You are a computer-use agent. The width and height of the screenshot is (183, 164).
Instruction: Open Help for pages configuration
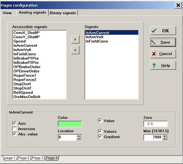[x=163, y=65]
